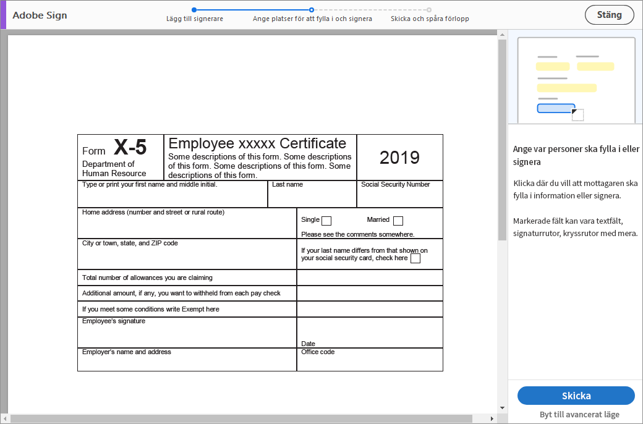This screenshot has width=643, height=424.
Task: Check the last name differs box
Action: coord(415,258)
